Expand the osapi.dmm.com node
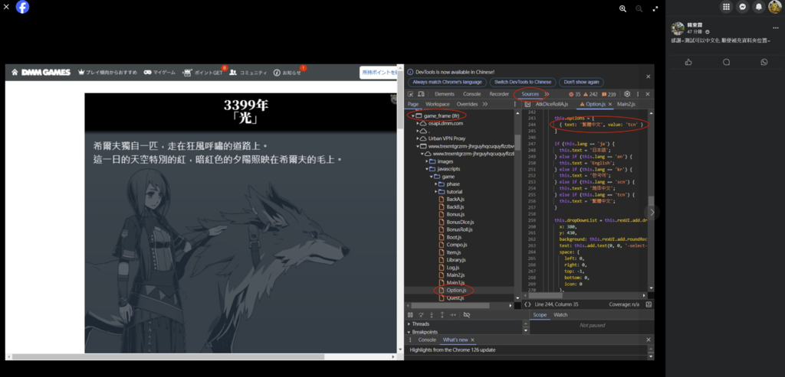The height and width of the screenshot is (377, 785). (x=418, y=123)
